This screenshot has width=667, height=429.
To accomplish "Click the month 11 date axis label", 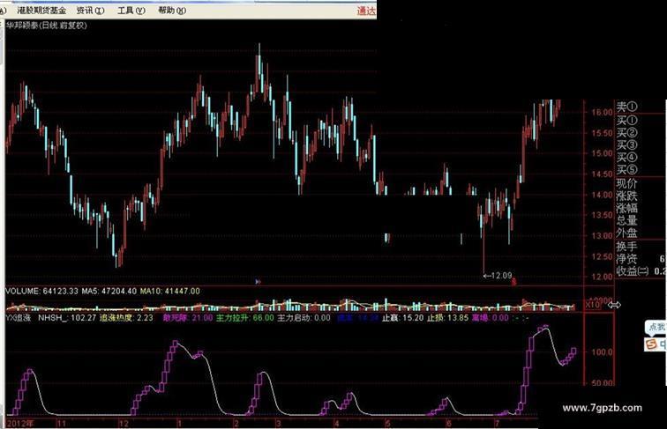I will click(62, 424).
